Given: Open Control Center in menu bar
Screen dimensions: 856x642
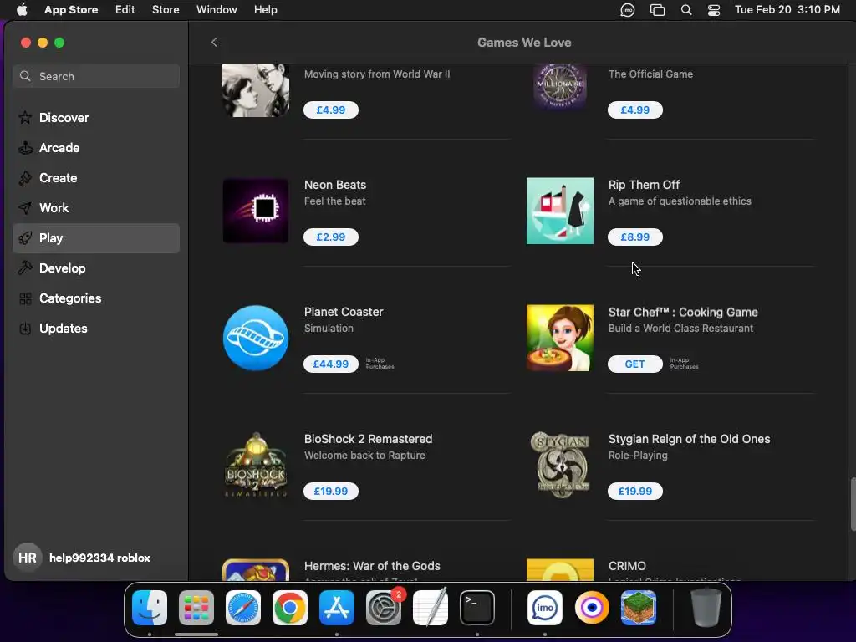Looking at the screenshot, I should (714, 10).
